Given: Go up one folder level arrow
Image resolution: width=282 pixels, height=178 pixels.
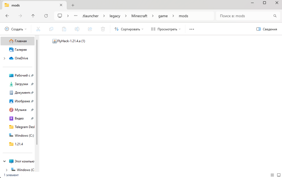Looking at the screenshot, I should tap(33, 16).
